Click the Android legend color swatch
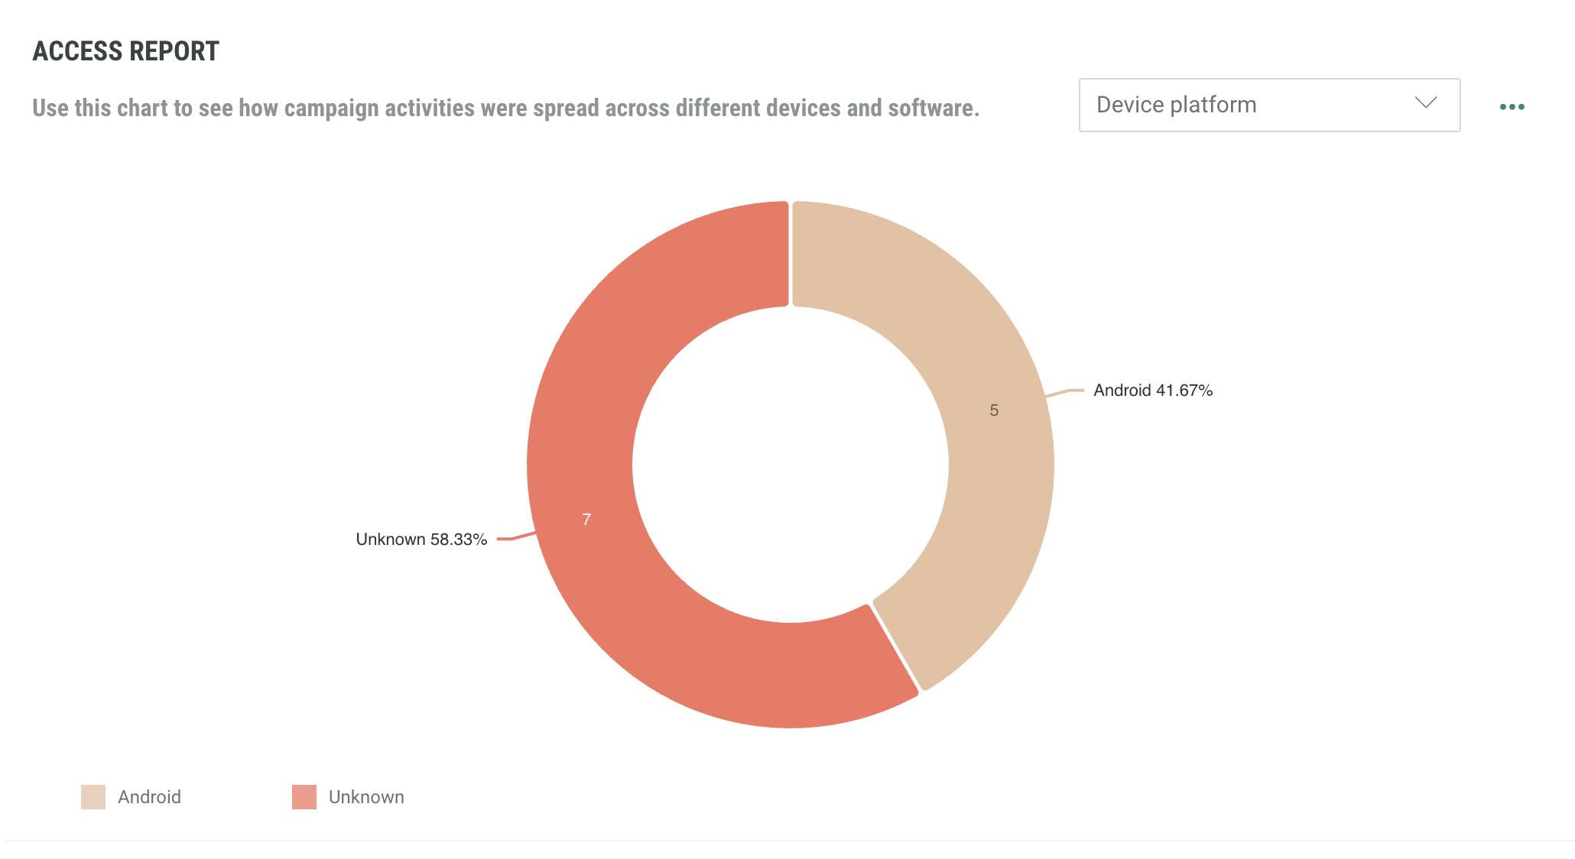This screenshot has width=1575, height=859. tap(93, 797)
